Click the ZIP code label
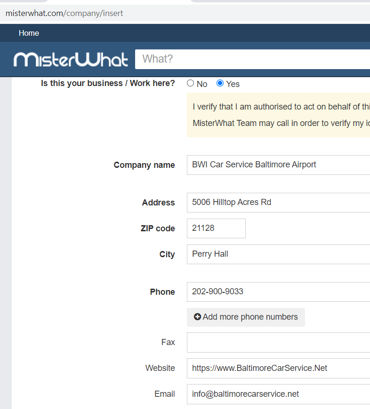 pyautogui.click(x=158, y=228)
